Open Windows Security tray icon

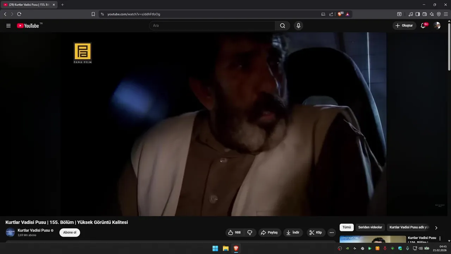[x=400, y=248]
